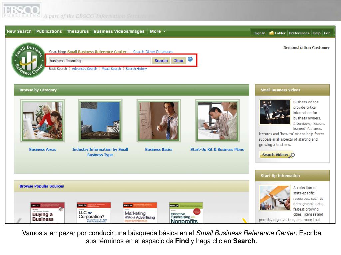Click Industry Information by Small Business Type link
Screen dimensions: 341x255
tap(100, 152)
